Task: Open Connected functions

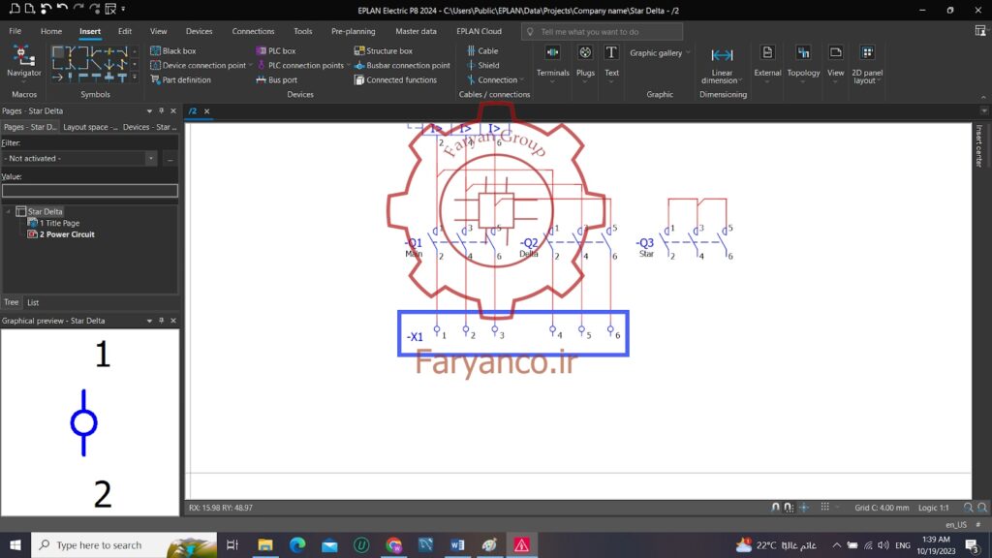Action: coord(395,79)
